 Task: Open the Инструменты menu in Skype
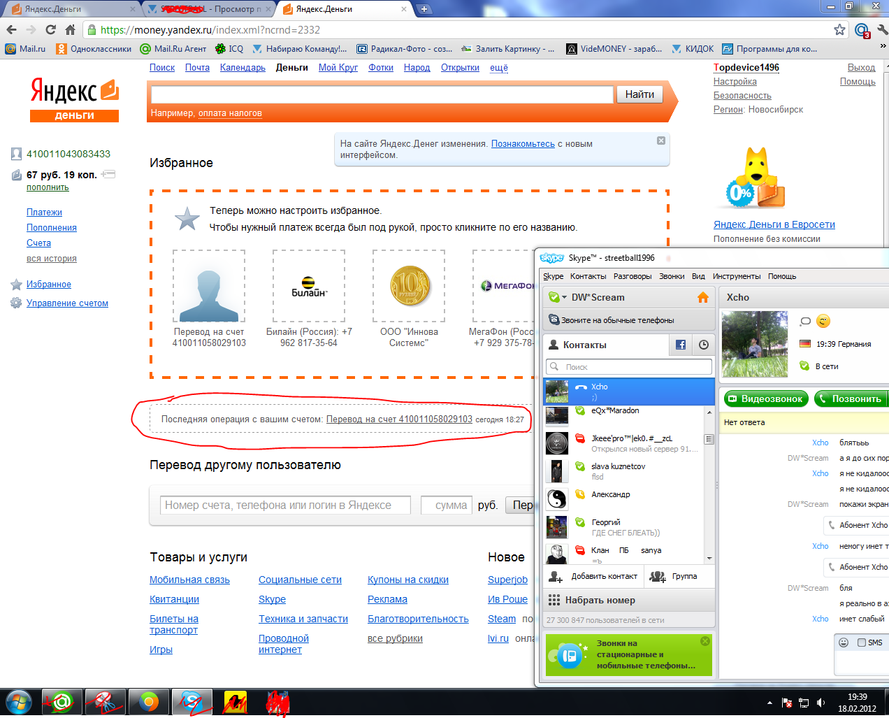pyautogui.click(x=737, y=276)
